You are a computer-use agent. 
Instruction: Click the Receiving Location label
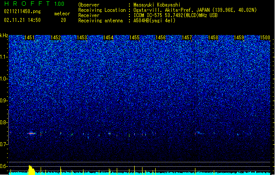[102, 10]
